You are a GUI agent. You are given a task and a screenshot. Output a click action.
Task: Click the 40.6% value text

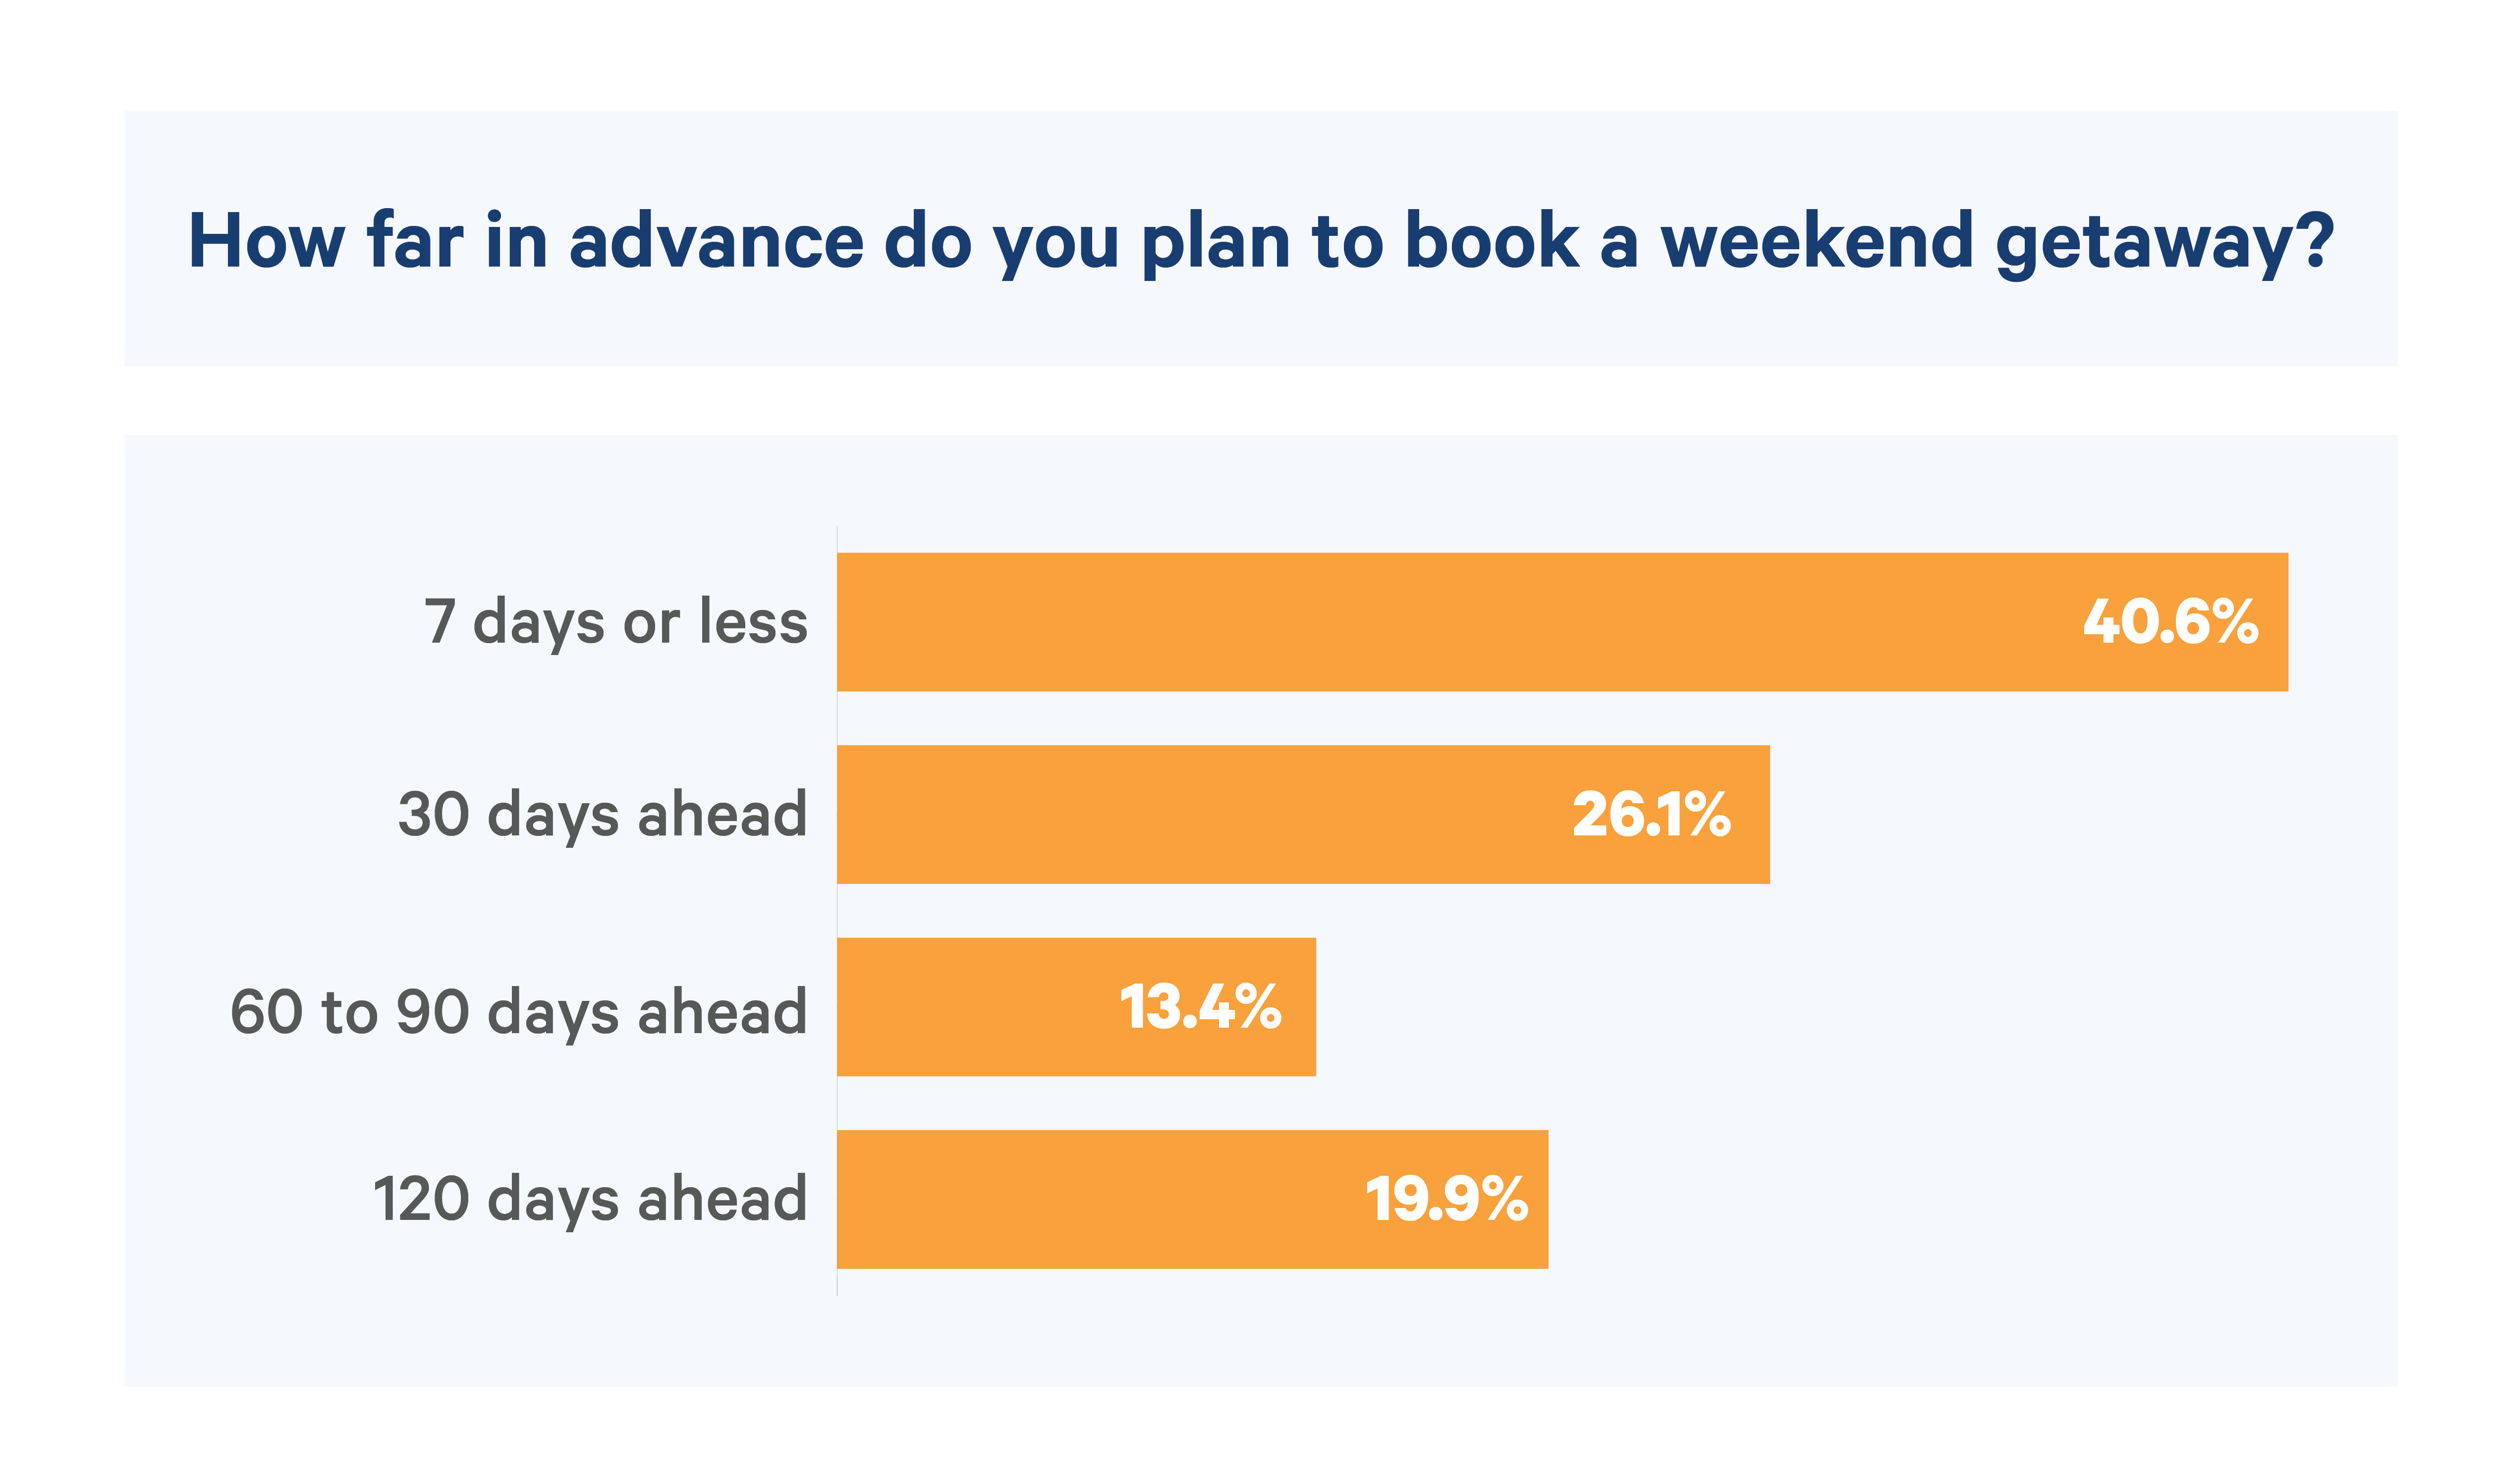click(x=2171, y=621)
